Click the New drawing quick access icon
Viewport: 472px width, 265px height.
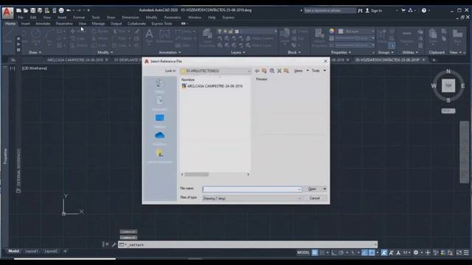[x=19, y=10]
